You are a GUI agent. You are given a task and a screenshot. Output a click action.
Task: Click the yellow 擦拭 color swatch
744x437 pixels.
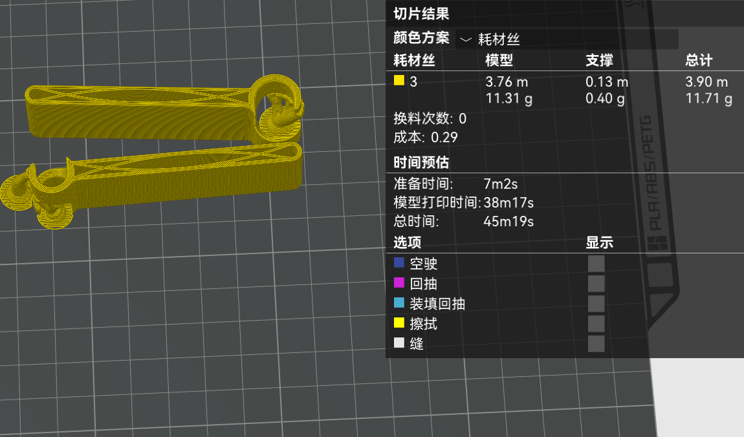coord(399,323)
